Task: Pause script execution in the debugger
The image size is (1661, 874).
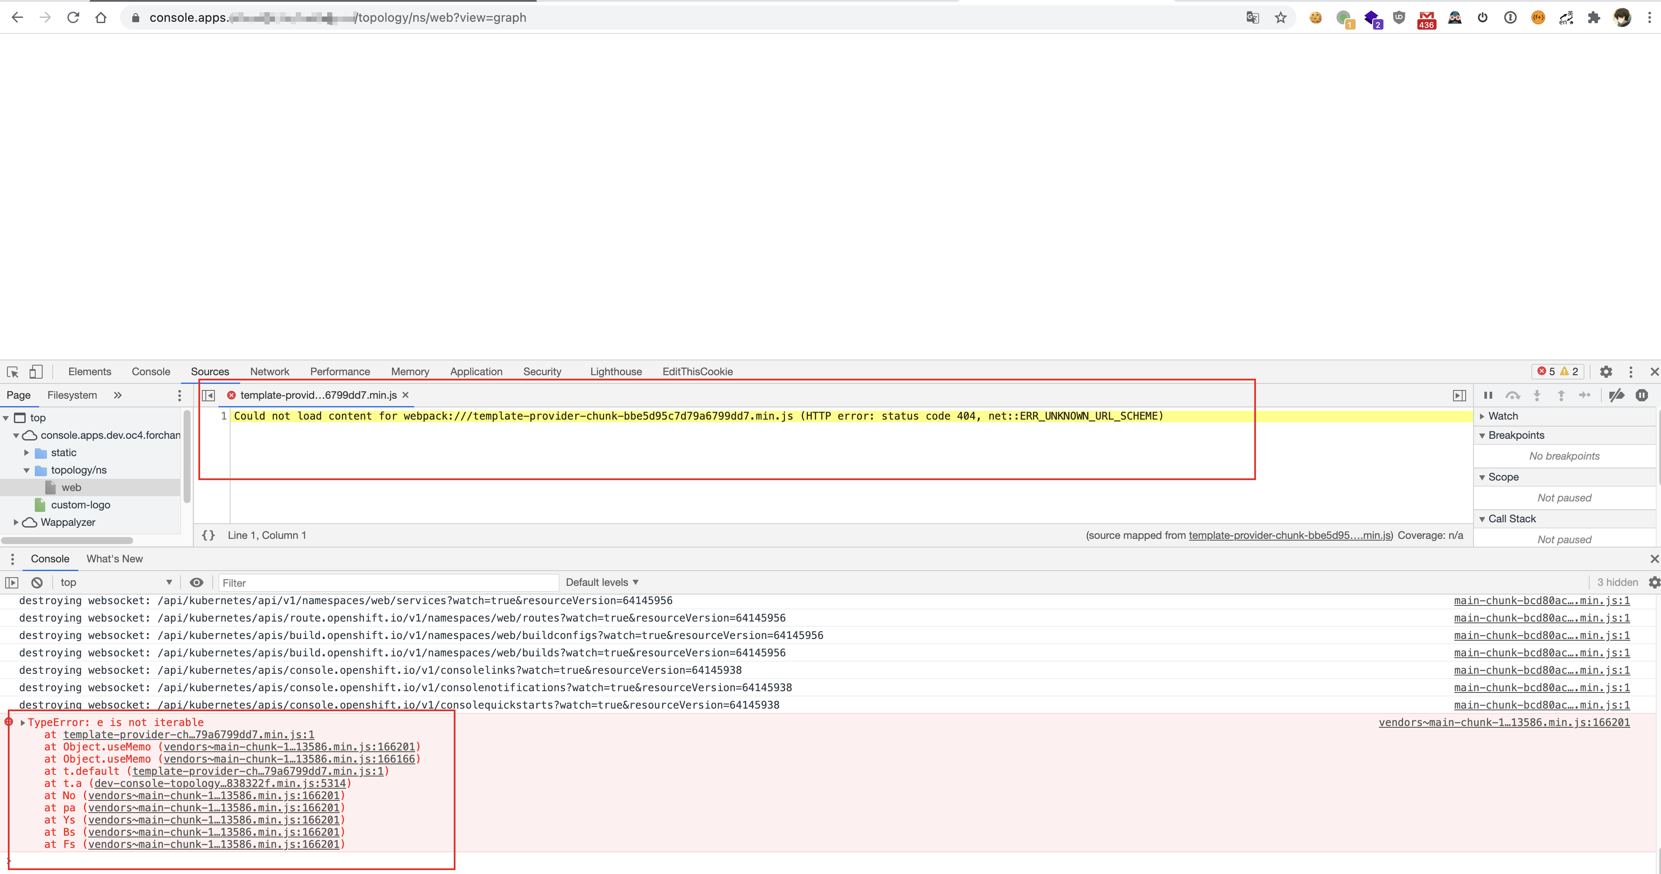Action: pyautogui.click(x=1487, y=395)
